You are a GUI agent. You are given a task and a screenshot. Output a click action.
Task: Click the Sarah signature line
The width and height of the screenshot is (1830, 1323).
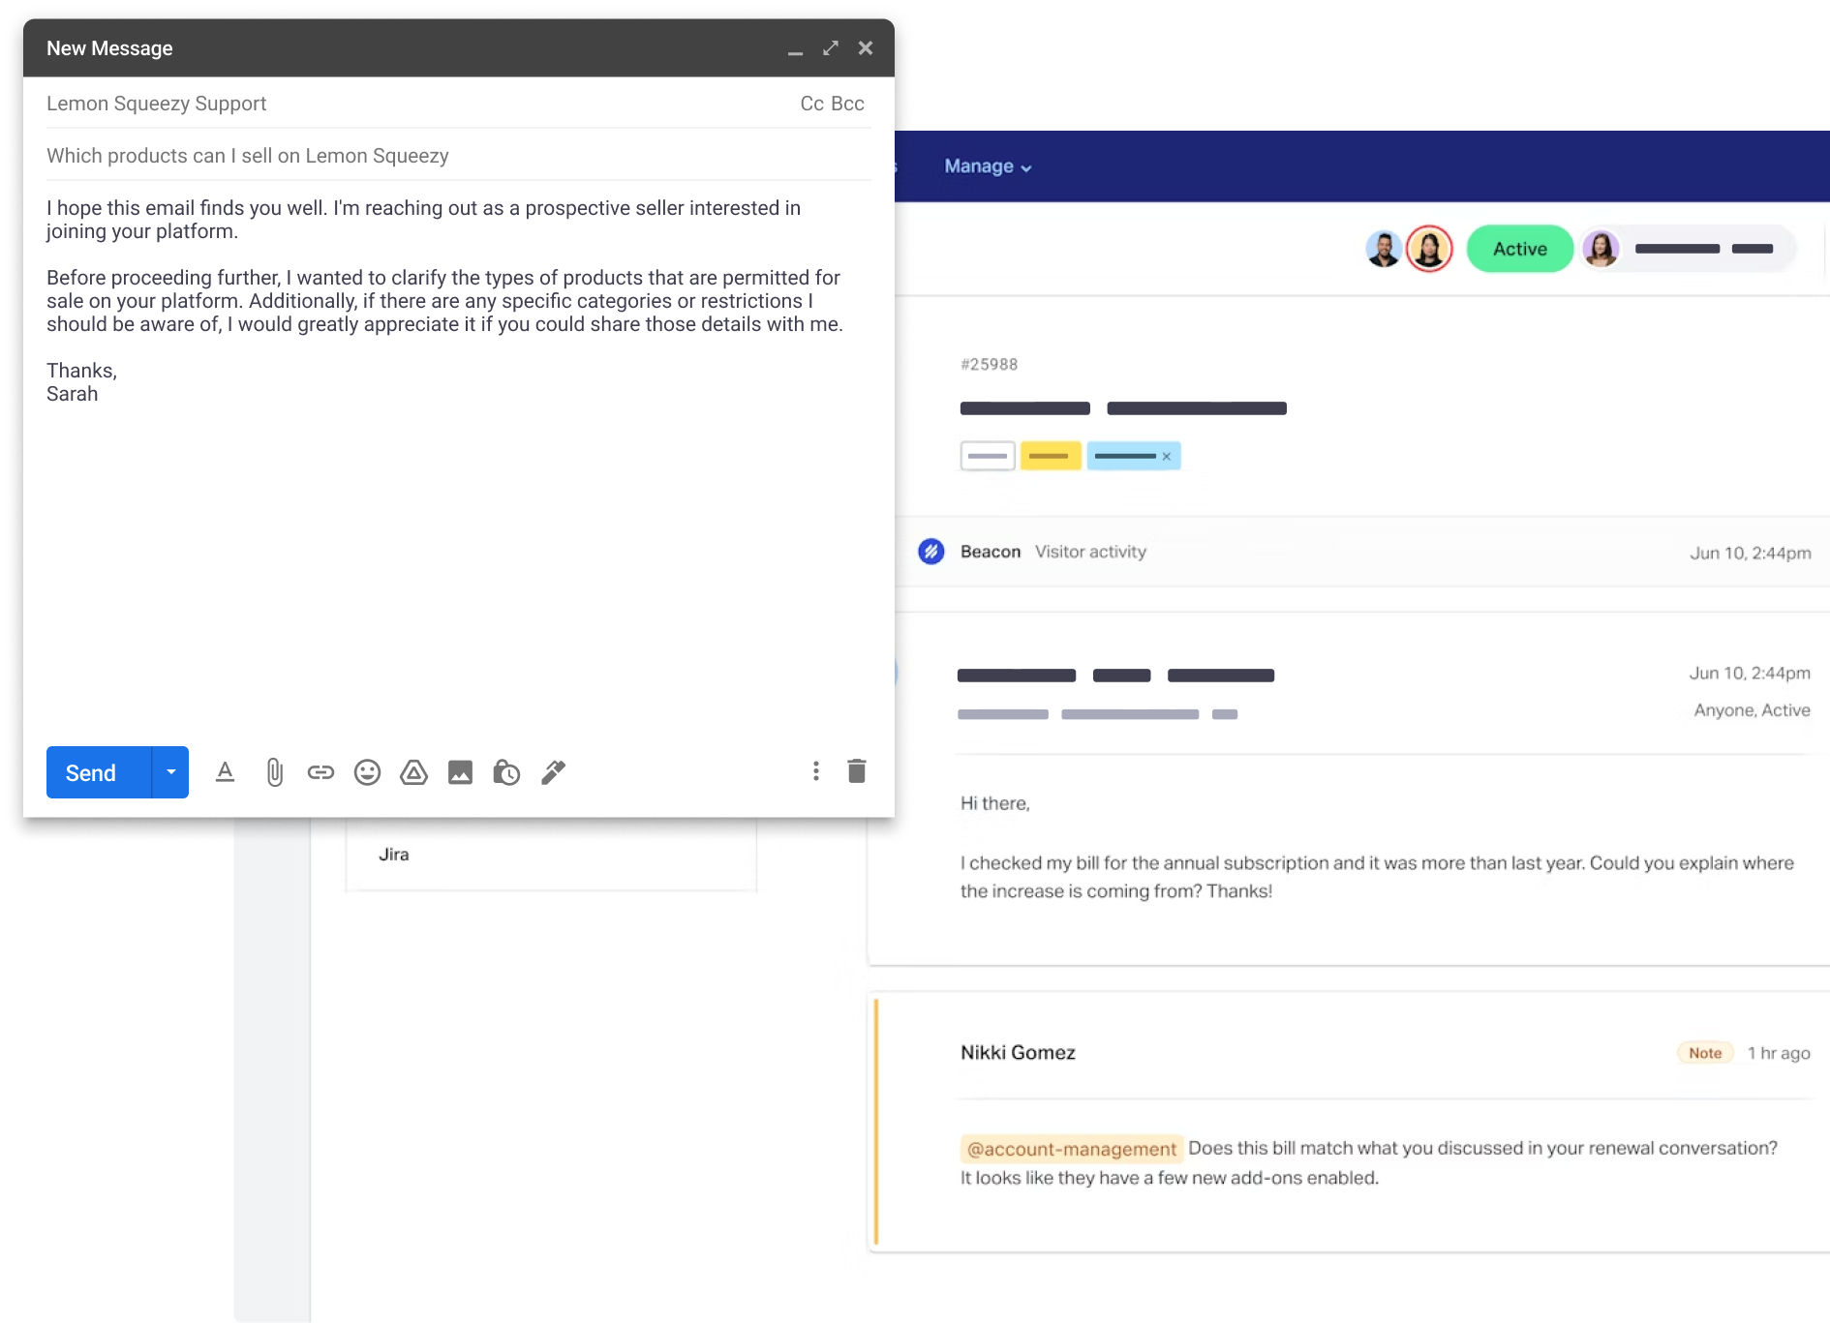click(72, 394)
